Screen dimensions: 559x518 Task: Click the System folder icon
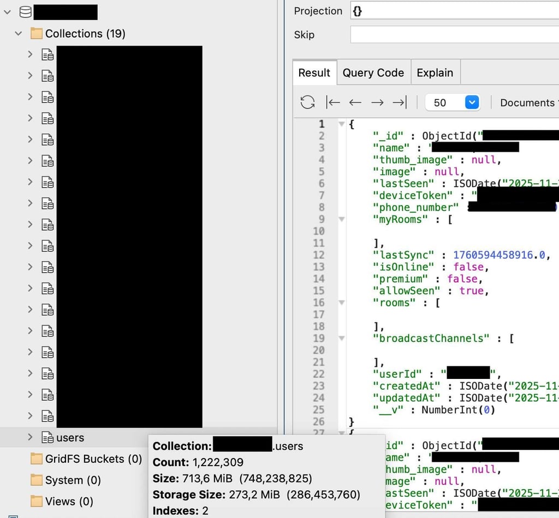pyautogui.click(x=37, y=480)
